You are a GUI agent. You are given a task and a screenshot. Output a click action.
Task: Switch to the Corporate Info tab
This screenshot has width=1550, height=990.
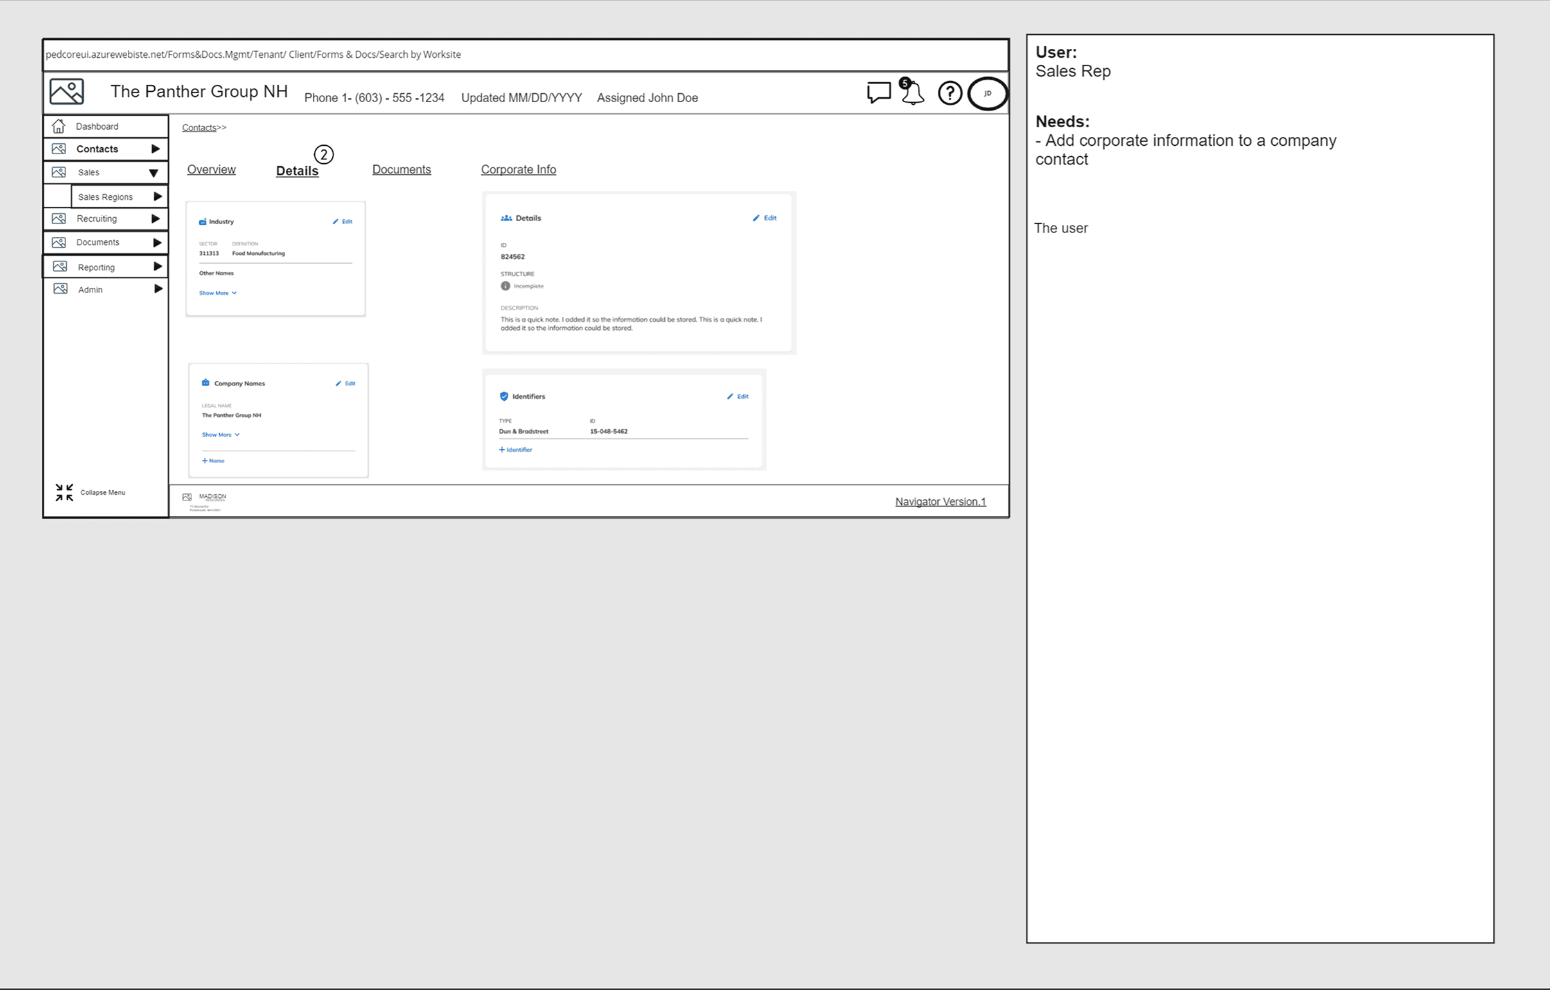[518, 170]
